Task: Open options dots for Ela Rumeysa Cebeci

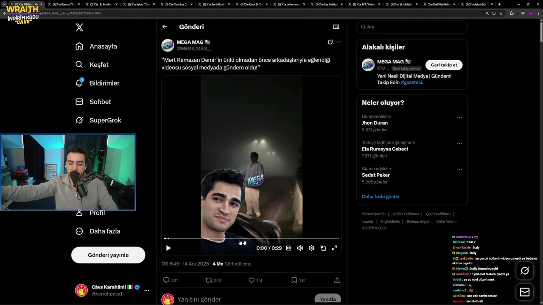Action: coord(459,143)
